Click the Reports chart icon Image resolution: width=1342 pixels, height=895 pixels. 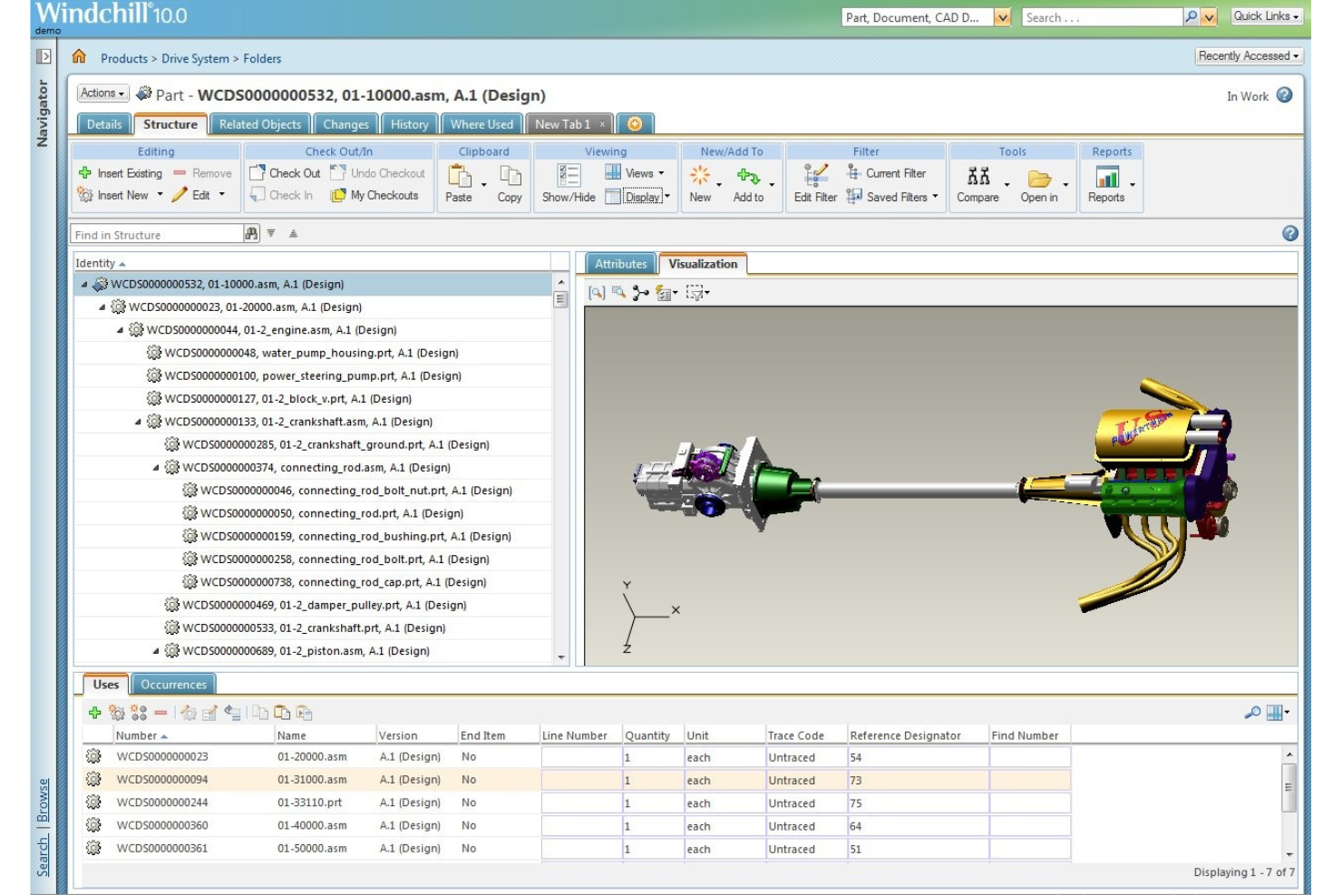coord(1107,176)
